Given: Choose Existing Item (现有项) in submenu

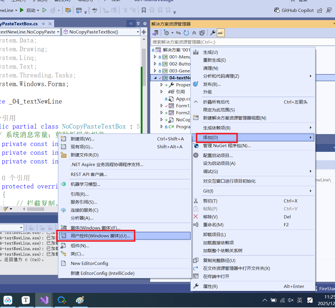Looking at the screenshot, I should [x=125, y=147].
